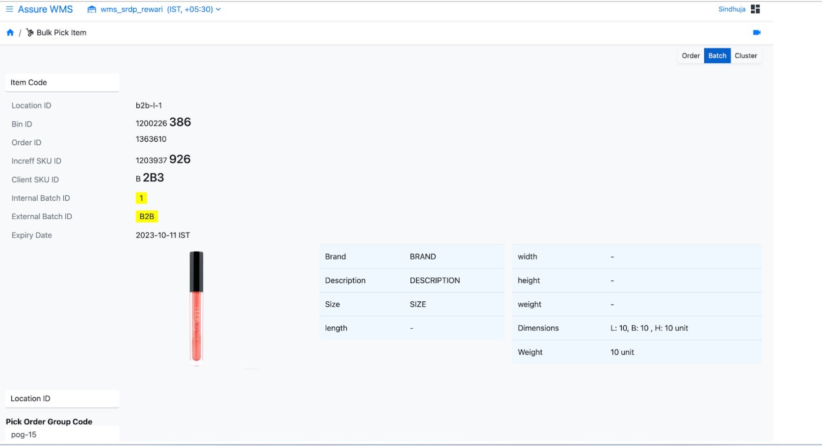
Task: Click the lip gloss product image
Action: point(196,308)
